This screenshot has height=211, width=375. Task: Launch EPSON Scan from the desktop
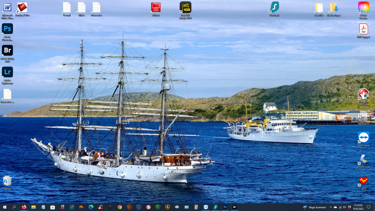(x=364, y=159)
